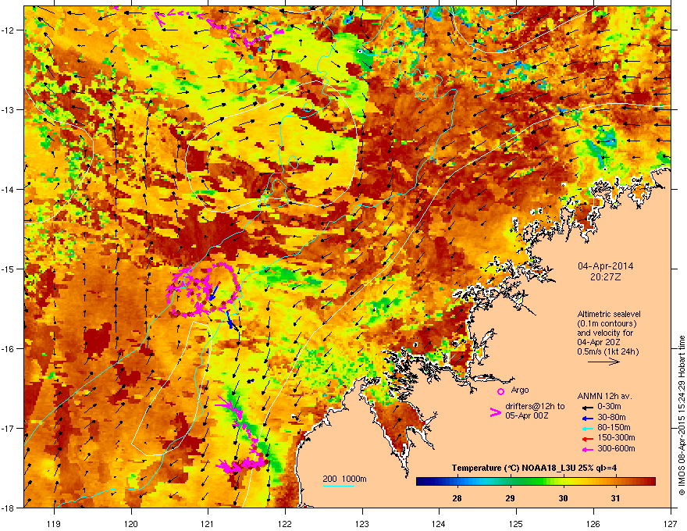Click longitude axis label 125
Image resolution: width=687 pixels, height=531 pixels.
(x=516, y=523)
